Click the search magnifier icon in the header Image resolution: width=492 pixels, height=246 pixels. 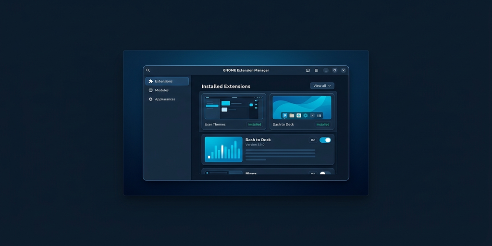point(148,70)
